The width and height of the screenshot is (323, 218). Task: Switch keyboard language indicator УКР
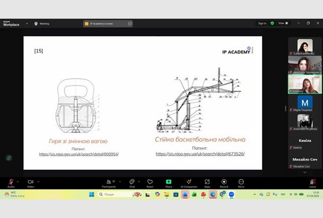[x=283, y=194]
